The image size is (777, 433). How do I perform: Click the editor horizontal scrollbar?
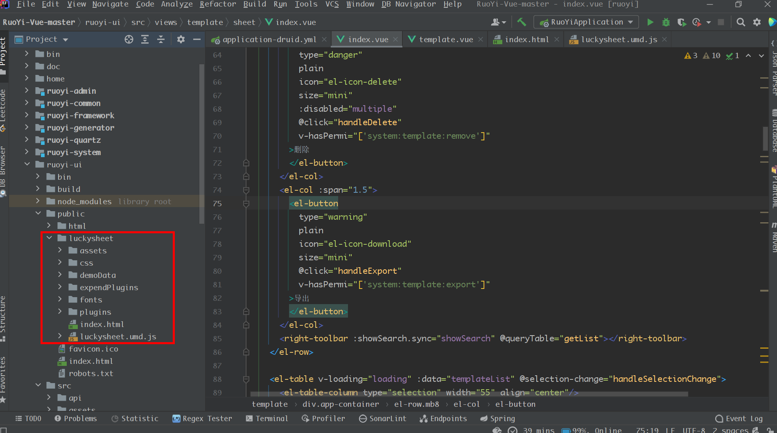469,394
